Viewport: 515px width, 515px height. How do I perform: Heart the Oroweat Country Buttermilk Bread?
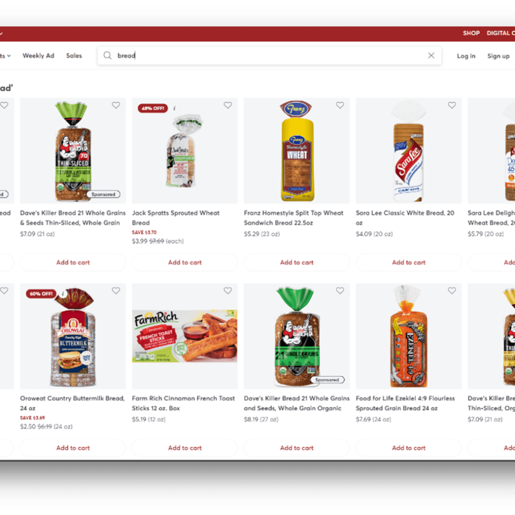(x=116, y=291)
